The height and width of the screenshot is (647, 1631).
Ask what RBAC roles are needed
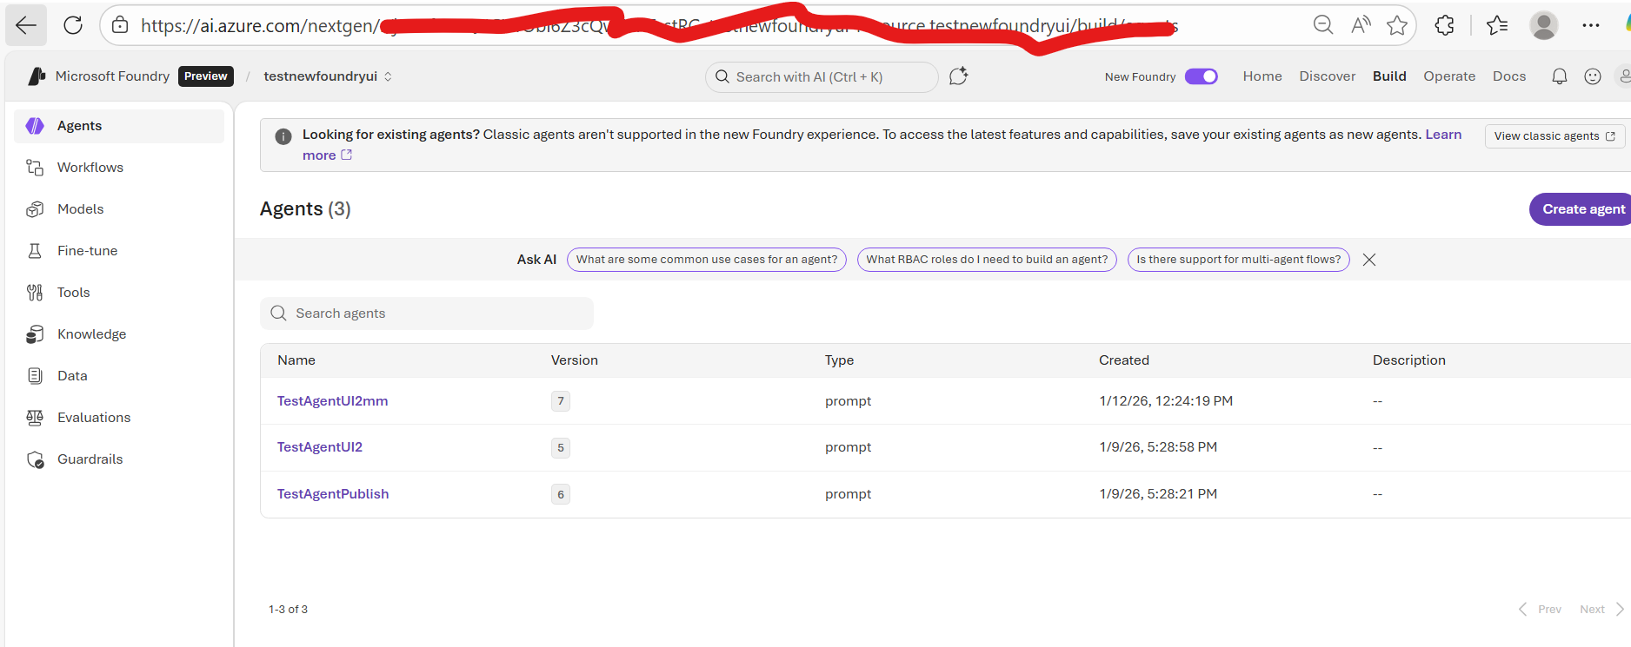987,260
